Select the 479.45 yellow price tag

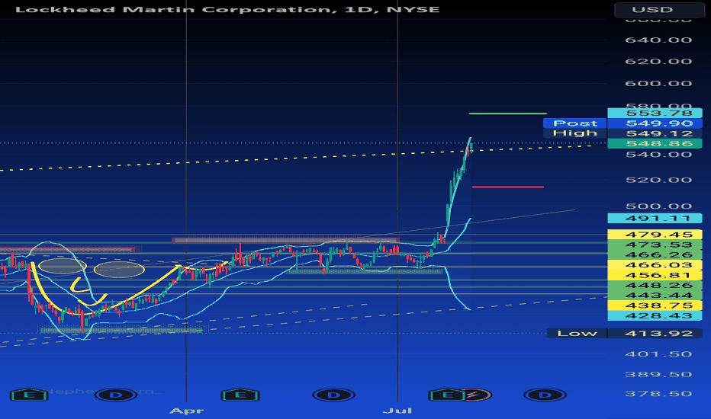655,235
